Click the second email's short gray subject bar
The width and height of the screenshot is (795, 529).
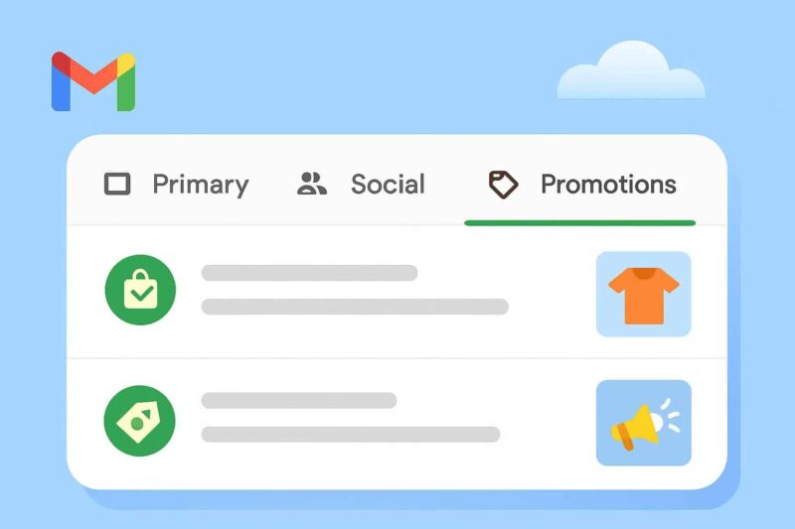point(299,400)
